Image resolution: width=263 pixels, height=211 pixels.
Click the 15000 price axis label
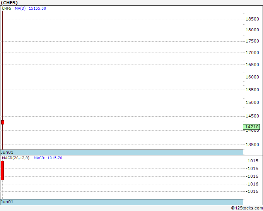pyautogui.click(x=252, y=102)
